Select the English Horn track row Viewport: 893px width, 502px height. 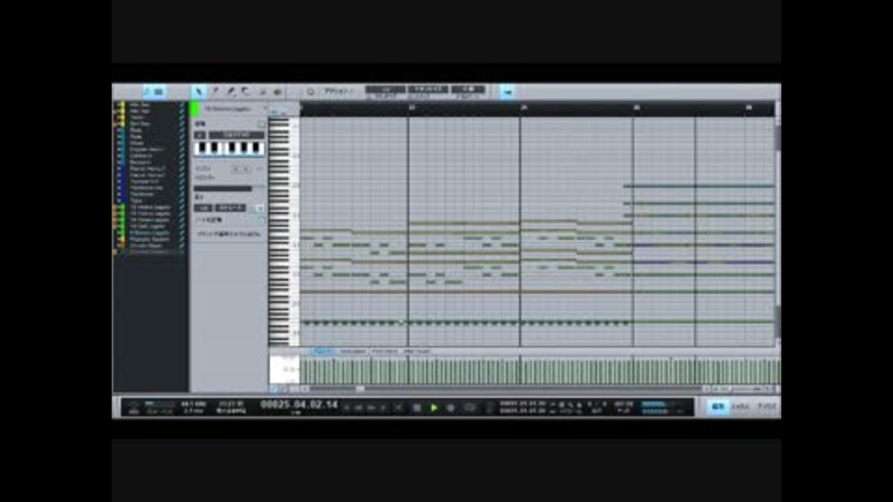(x=149, y=149)
